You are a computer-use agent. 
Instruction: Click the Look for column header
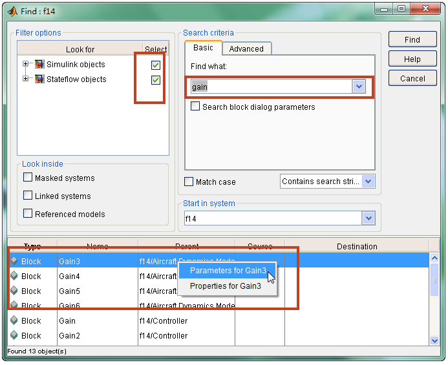pos(80,49)
